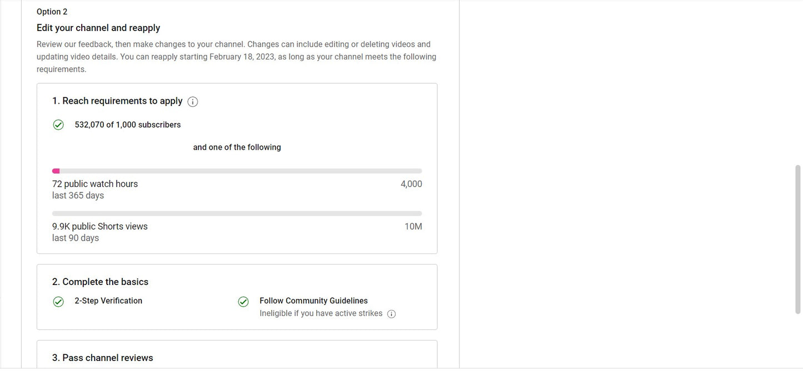Click the 2-Step Verification green checkmark
Image resolution: width=803 pixels, height=371 pixels.
pos(58,301)
